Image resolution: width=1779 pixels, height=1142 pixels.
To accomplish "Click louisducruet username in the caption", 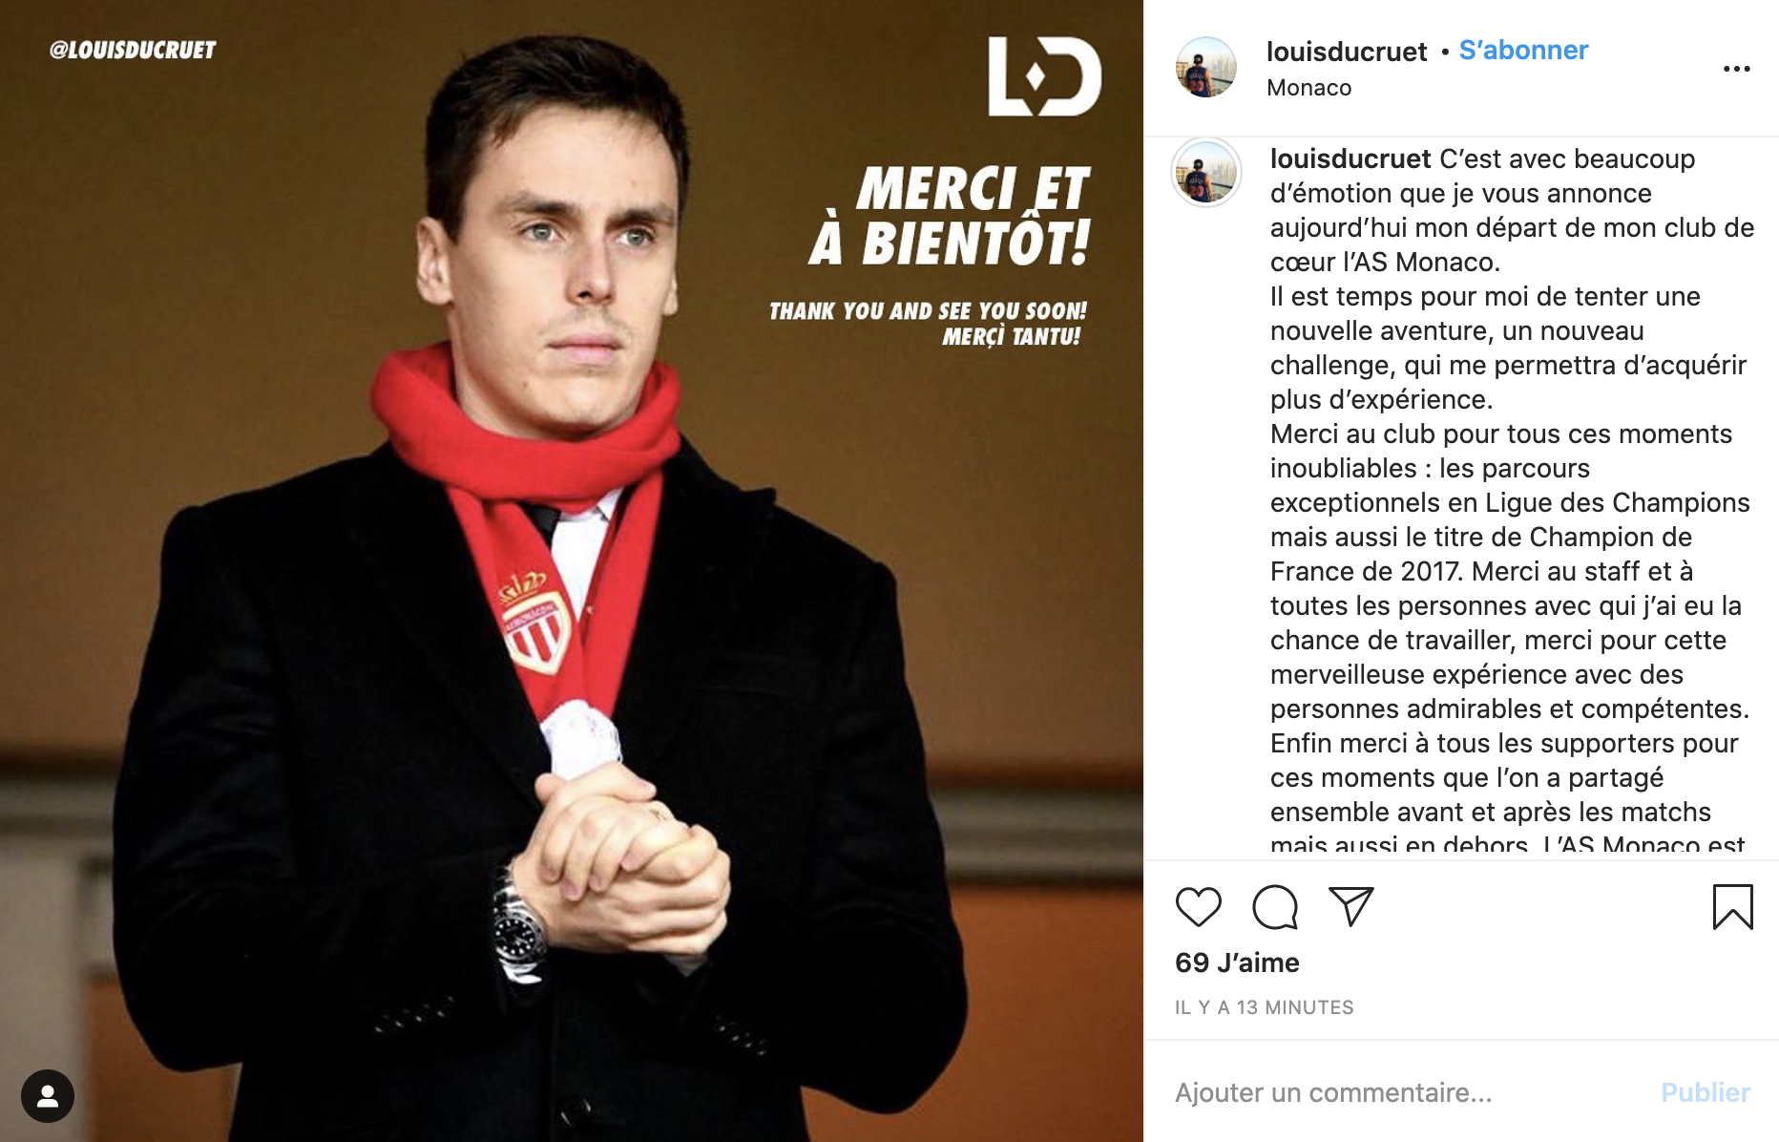I will coord(1350,159).
